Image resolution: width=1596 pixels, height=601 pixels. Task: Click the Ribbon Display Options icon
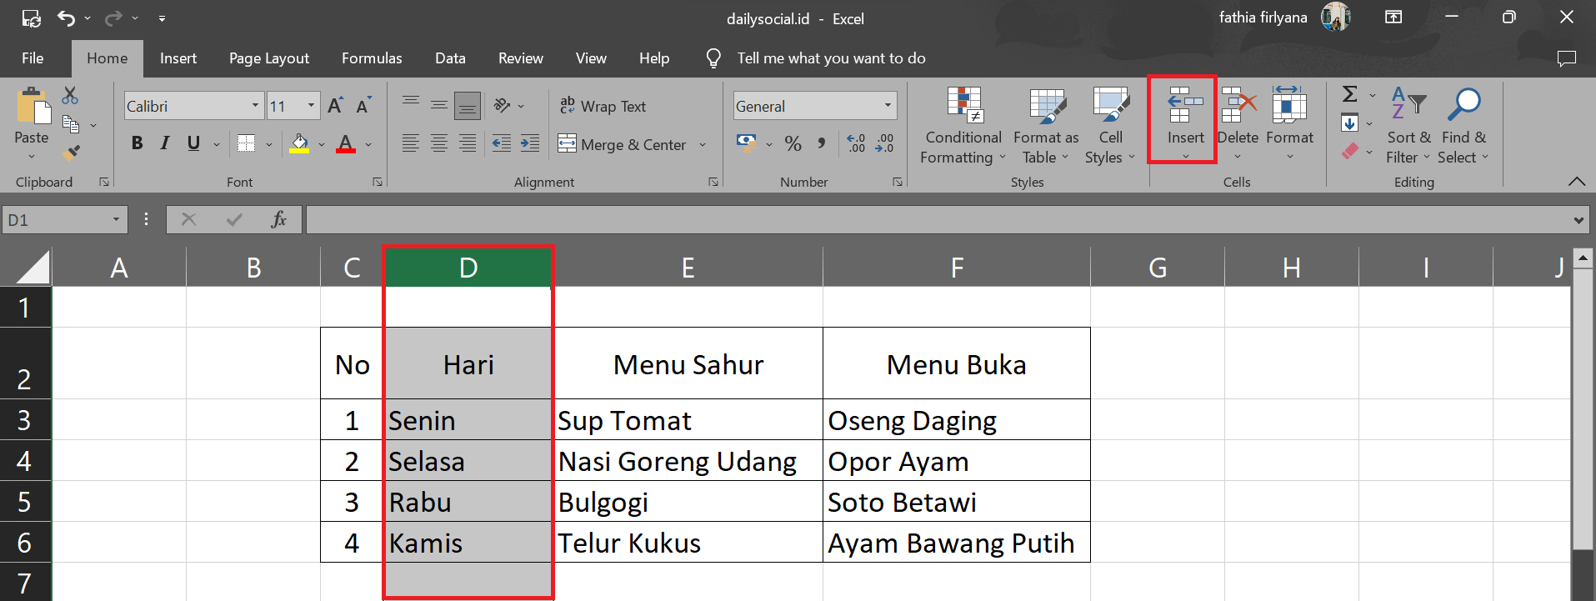point(1393,17)
